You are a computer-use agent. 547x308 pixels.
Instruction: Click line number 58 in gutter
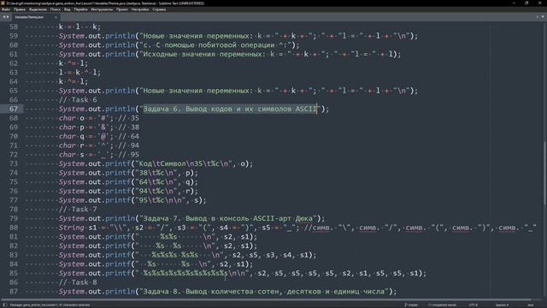pos(14,27)
